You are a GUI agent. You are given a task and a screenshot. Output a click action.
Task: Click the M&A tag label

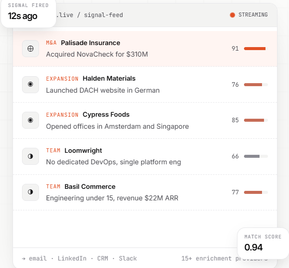pyautogui.click(x=51, y=43)
